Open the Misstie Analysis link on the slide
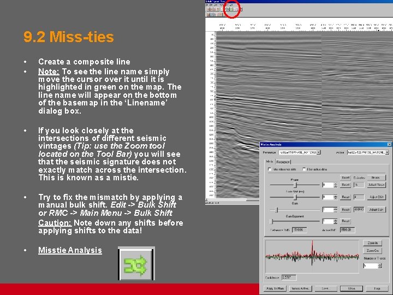393x295 pixels. pyautogui.click(x=70, y=250)
